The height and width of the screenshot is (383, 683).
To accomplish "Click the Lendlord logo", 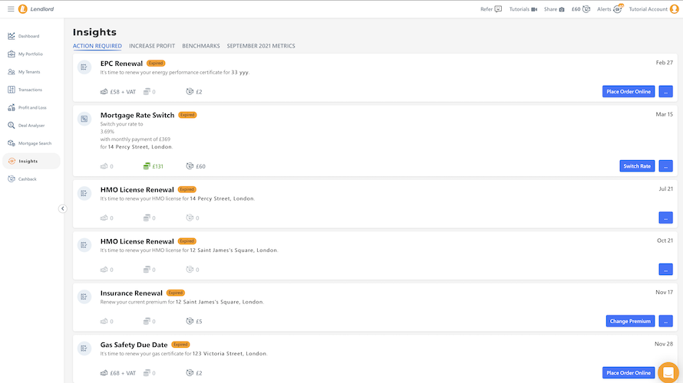I will pos(36,8).
